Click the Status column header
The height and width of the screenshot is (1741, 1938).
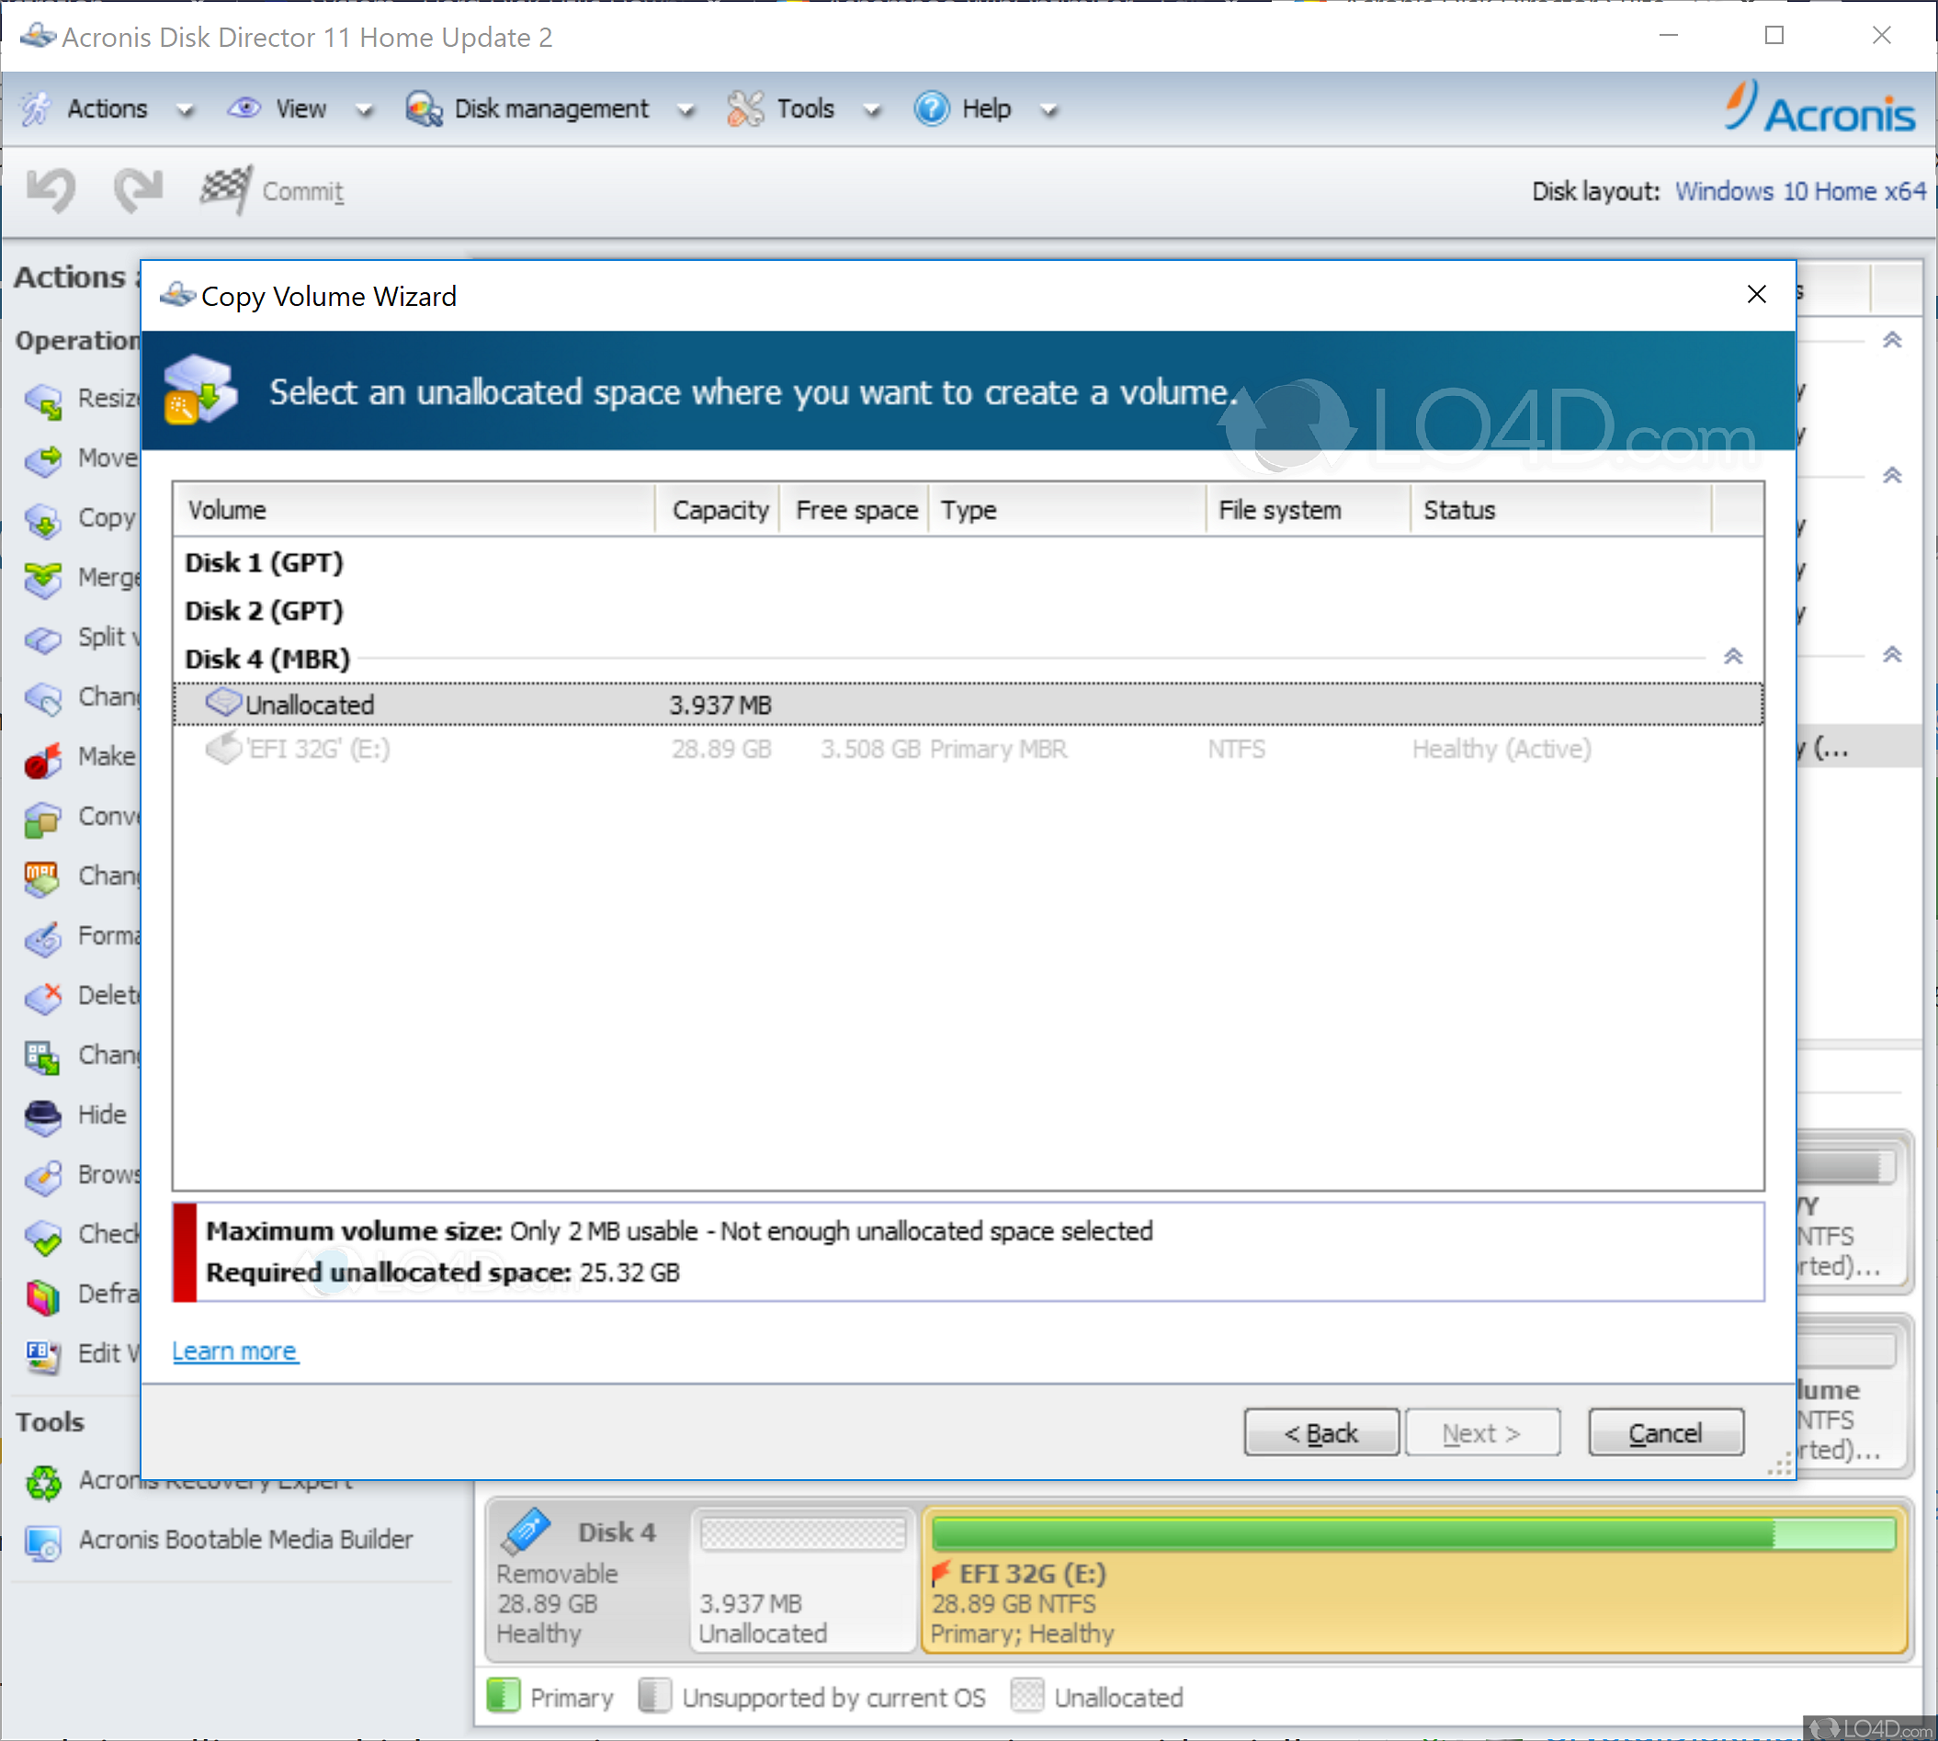[1561, 510]
